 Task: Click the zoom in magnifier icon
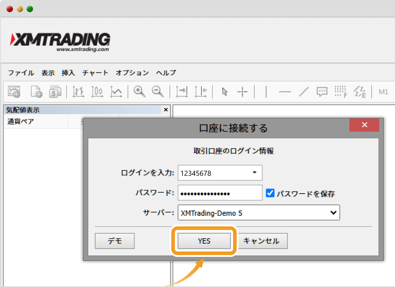click(x=139, y=91)
